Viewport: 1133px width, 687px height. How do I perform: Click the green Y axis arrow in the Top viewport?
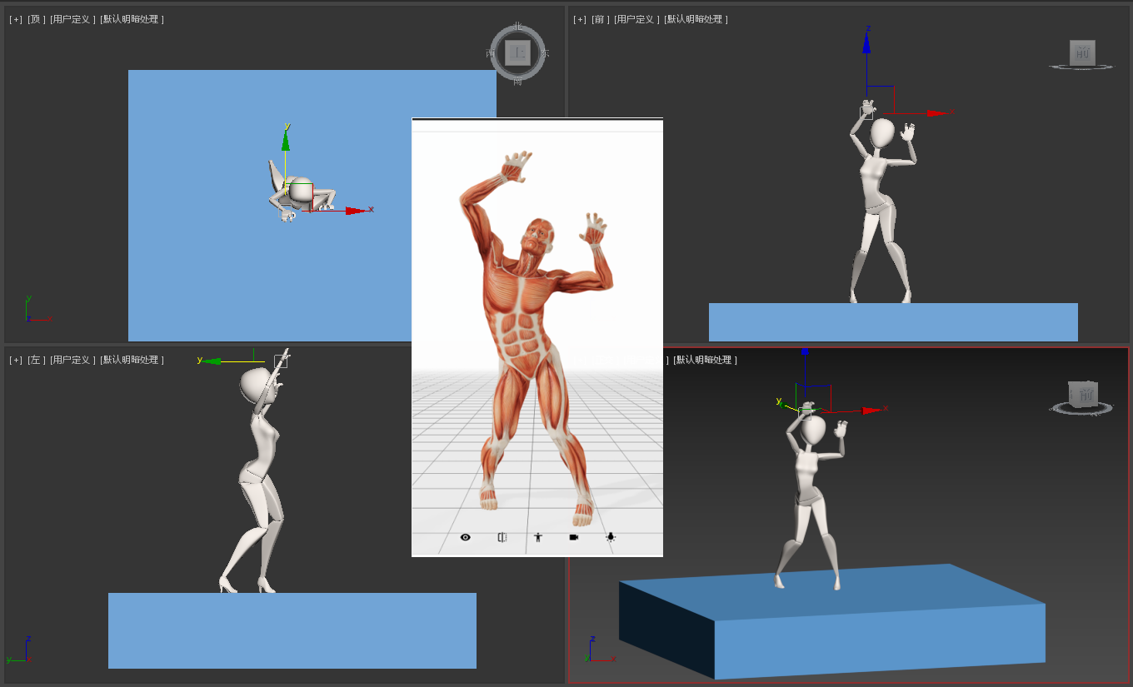[x=286, y=142]
